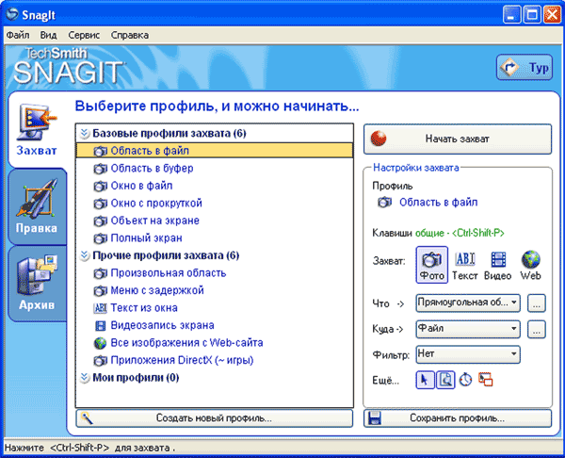This screenshot has width=565, height=458.
Task: Collapse the Базовые профили захвата group
Action: point(85,134)
